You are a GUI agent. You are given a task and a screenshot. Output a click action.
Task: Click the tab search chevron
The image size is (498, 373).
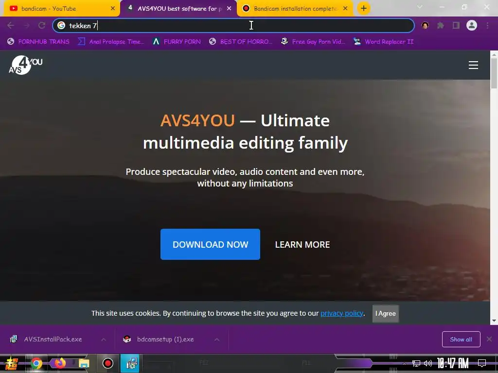pyautogui.click(x=420, y=7)
